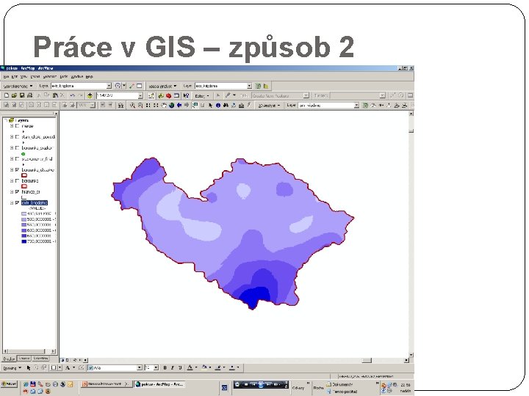Switch to the Source tab

(24, 359)
